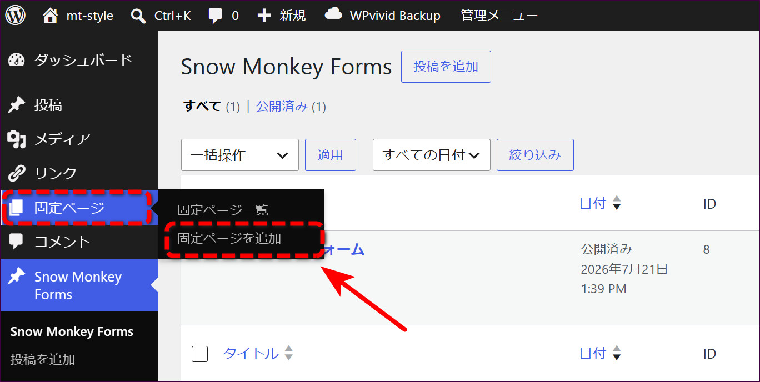Tick the select-all checkbox beside タイトル
760x382 pixels.
[199, 354]
